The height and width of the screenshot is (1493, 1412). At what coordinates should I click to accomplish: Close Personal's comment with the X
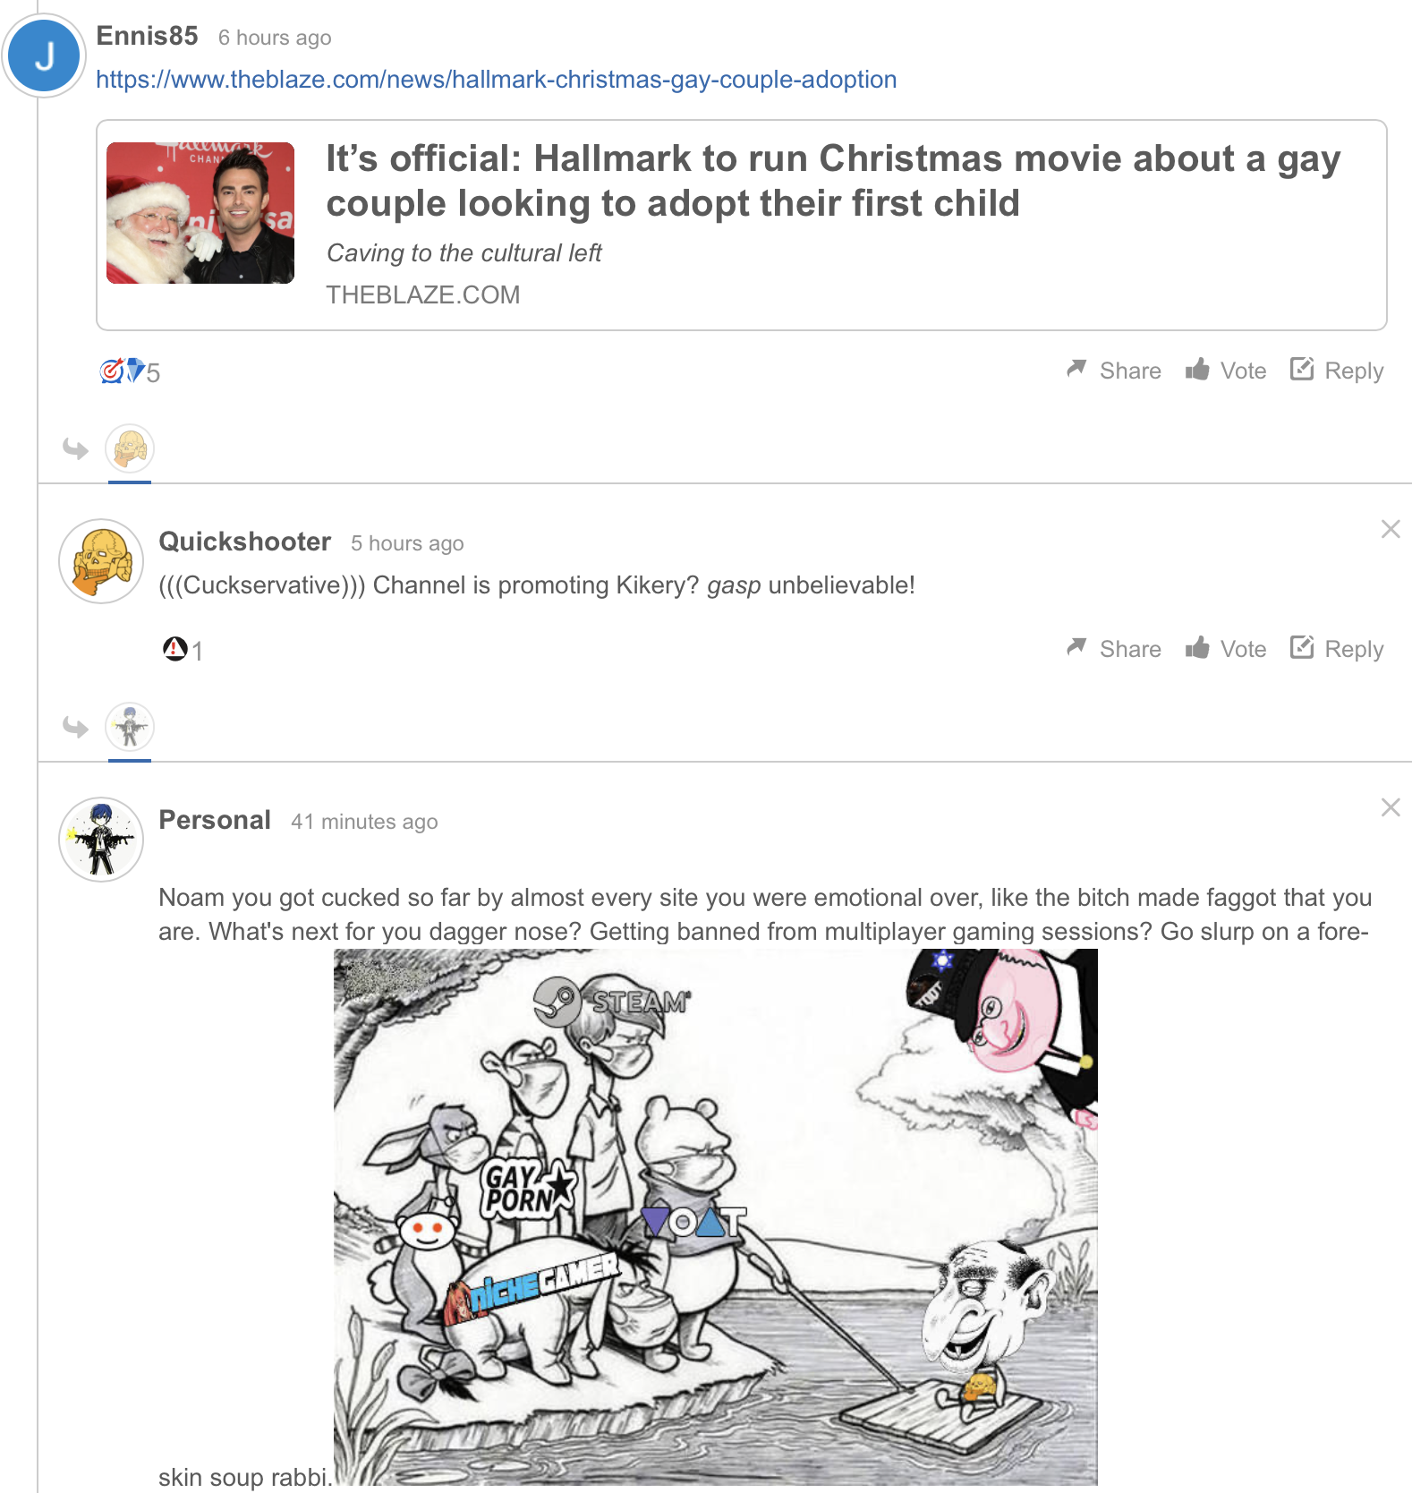pos(1391,807)
